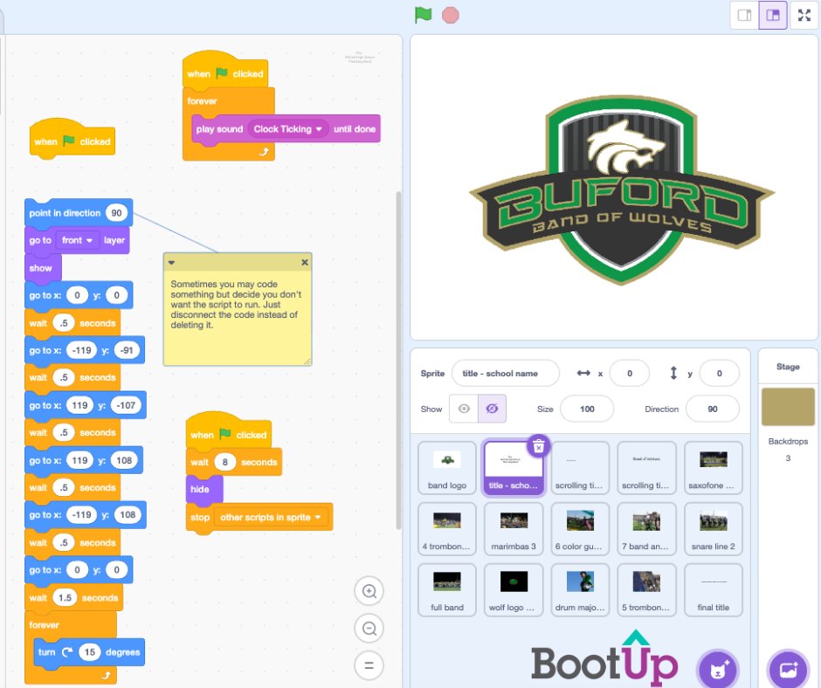
Task: Edit the sprite Size field
Action: 587,409
